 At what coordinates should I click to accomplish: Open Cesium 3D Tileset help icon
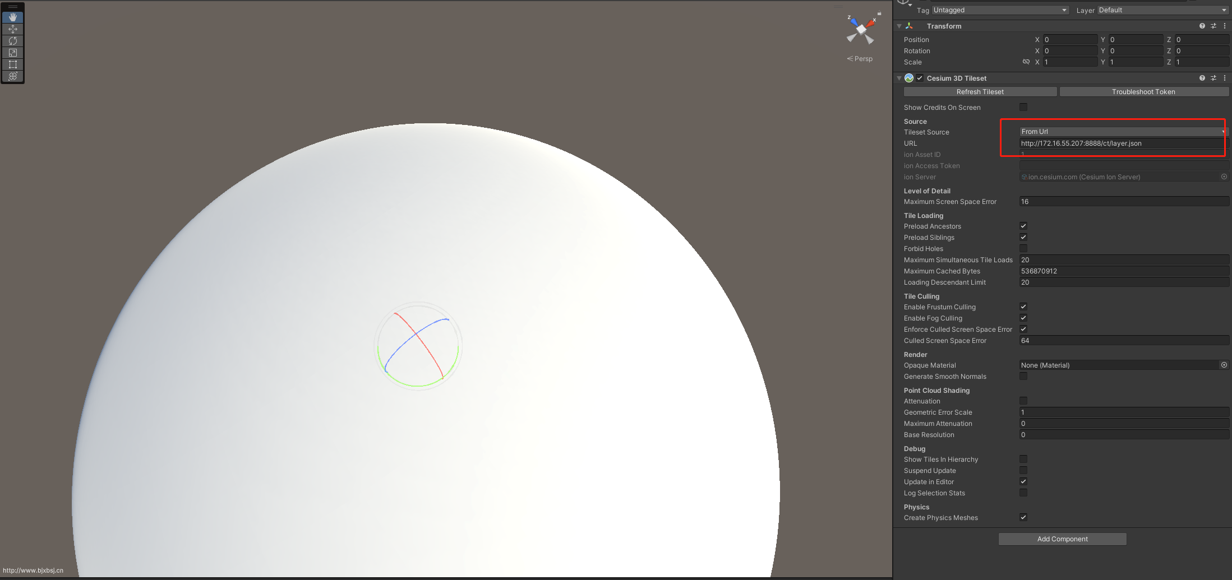click(x=1202, y=78)
